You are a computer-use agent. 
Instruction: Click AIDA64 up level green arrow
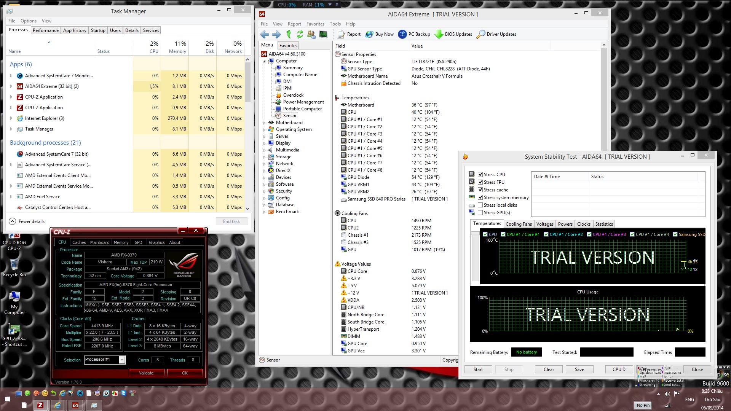pyautogui.click(x=289, y=34)
